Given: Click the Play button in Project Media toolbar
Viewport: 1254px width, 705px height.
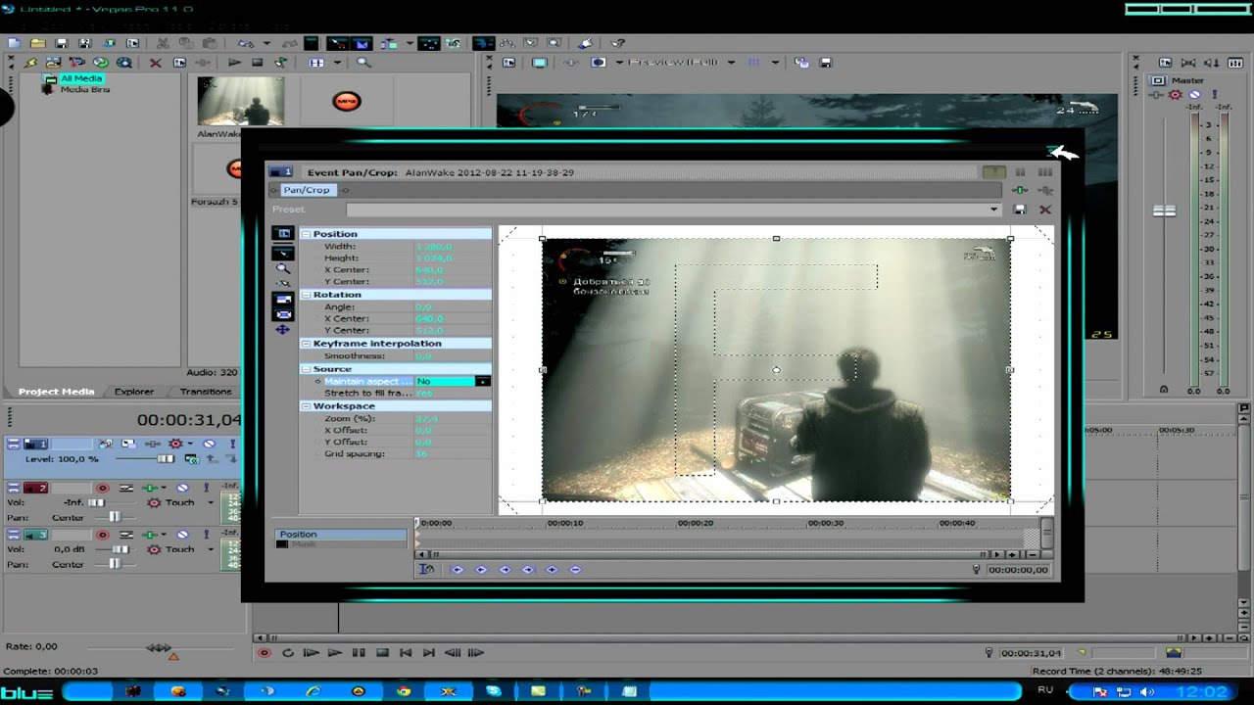Looking at the screenshot, I should [x=234, y=63].
